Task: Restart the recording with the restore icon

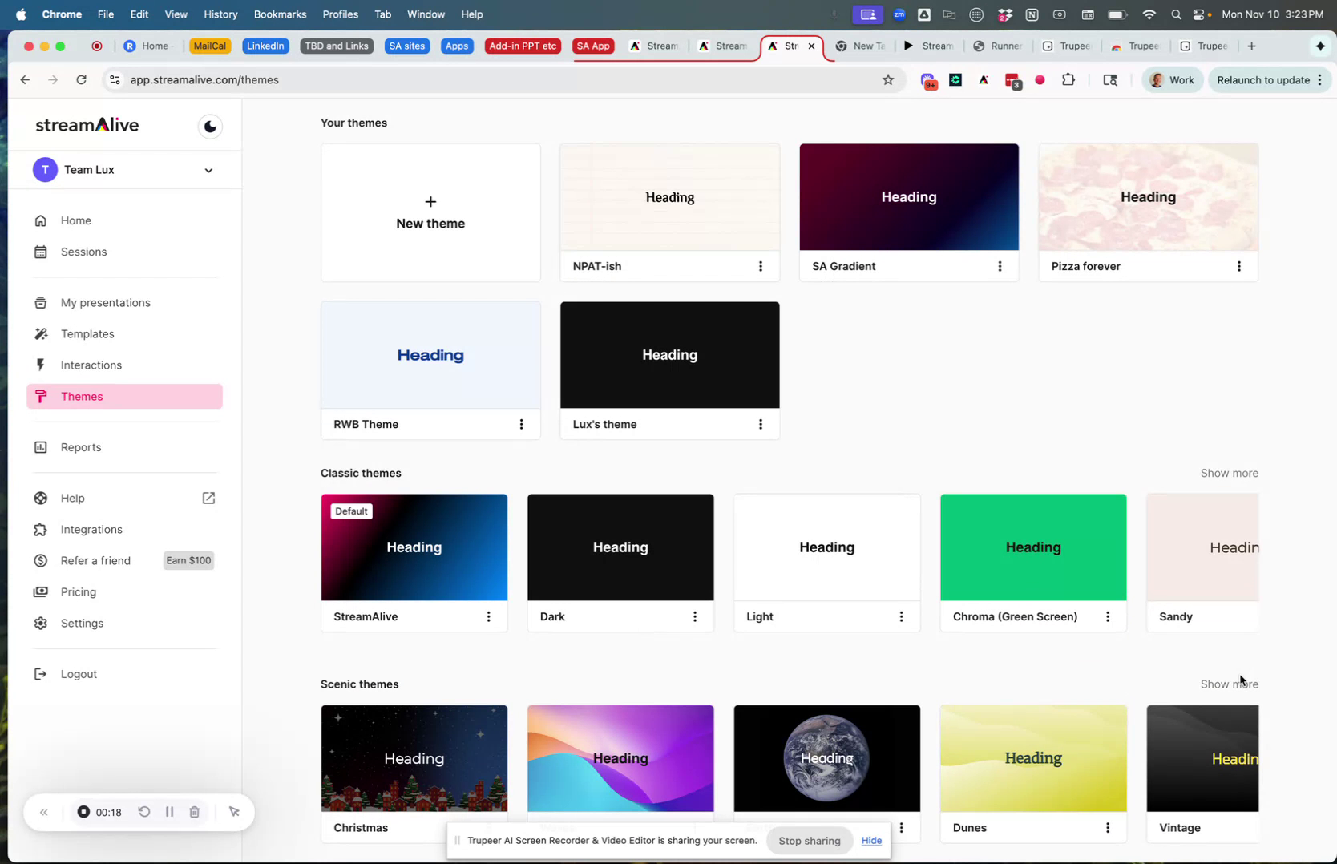Action: pos(144,812)
